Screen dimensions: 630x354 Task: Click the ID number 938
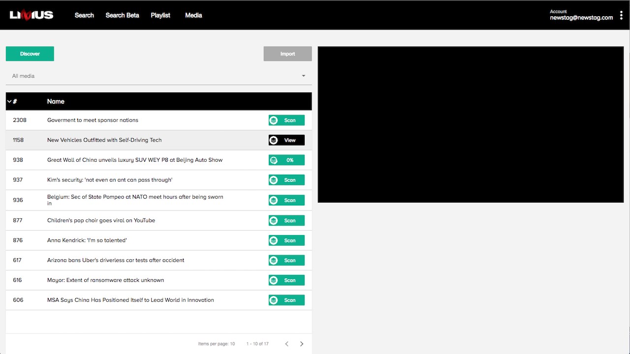click(x=18, y=160)
